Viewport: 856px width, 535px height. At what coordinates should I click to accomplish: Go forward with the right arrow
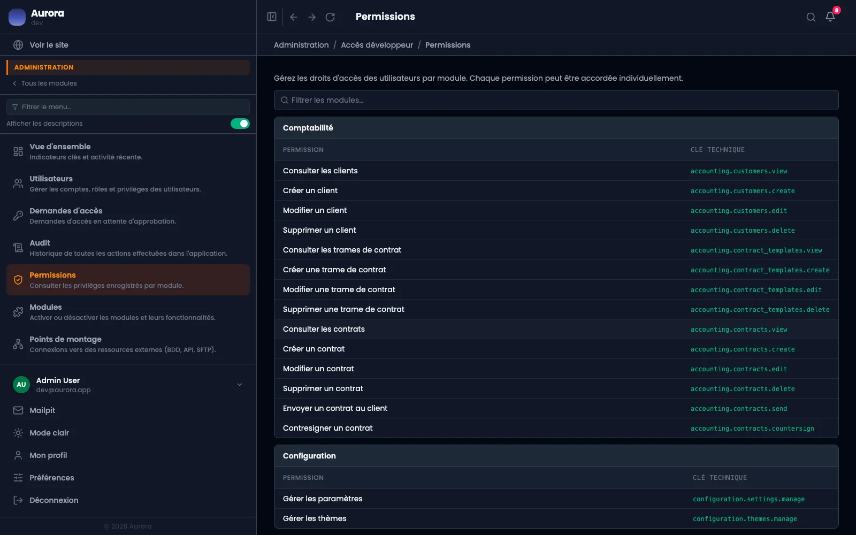pos(312,17)
